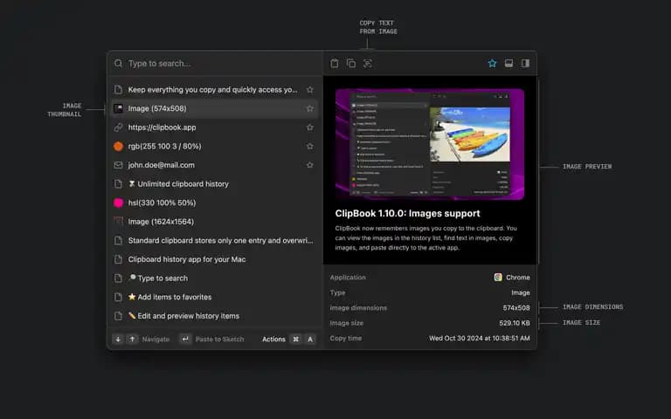Open the Actions menu
Screen dimensions: 671x419
tap(273, 339)
